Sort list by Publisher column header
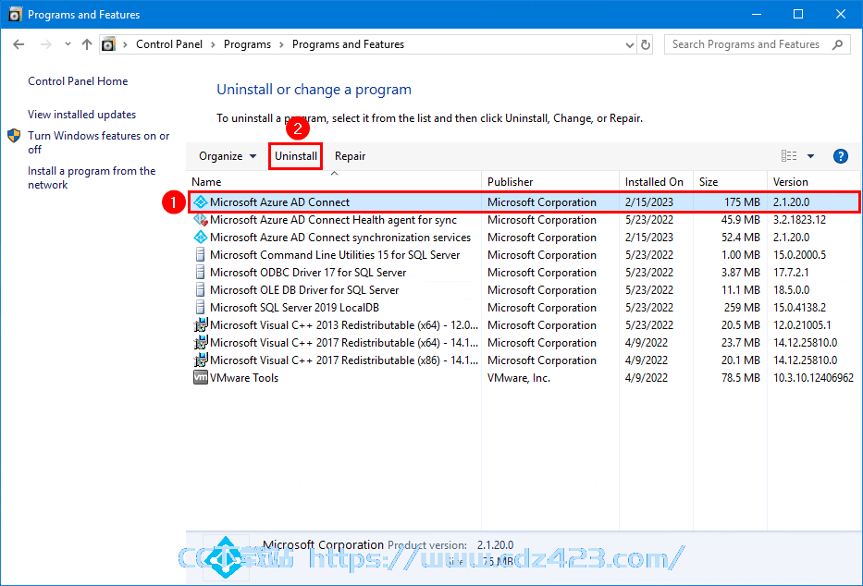 pyautogui.click(x=550, y=182)
